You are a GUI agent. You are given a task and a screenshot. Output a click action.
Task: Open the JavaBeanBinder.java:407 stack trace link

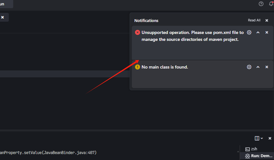pos(70,153)
